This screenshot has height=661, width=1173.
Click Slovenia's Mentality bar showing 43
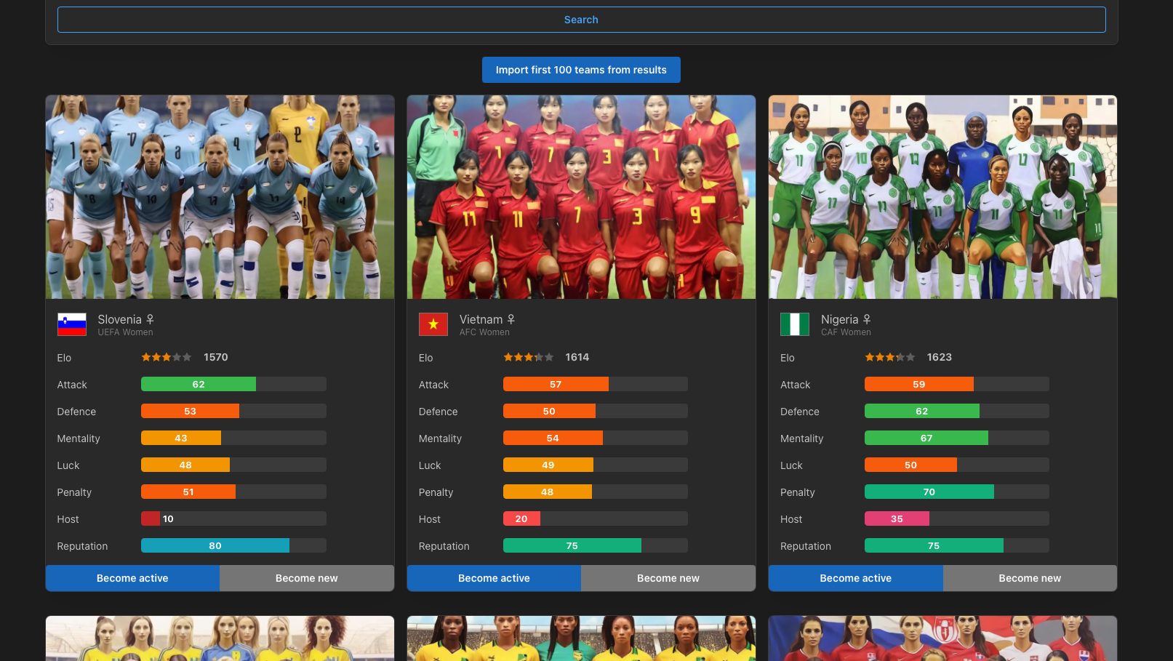tap(233, 438)
